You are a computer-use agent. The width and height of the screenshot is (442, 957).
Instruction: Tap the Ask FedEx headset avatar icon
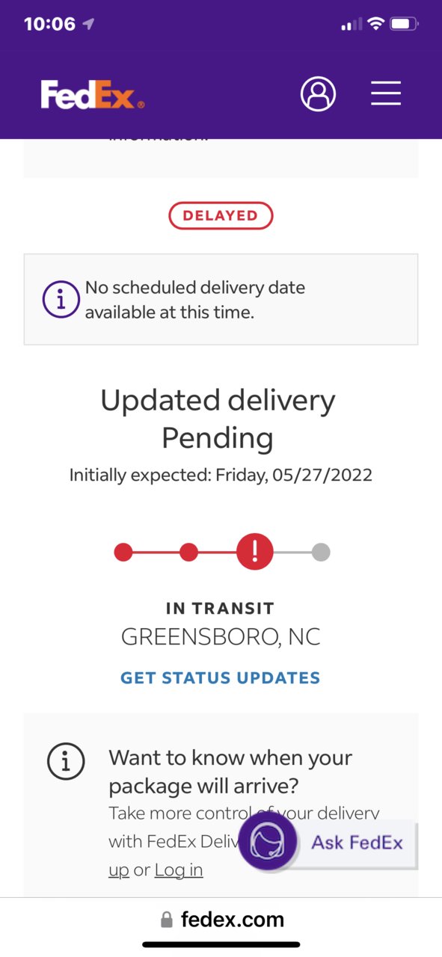[x=268, y=843]
